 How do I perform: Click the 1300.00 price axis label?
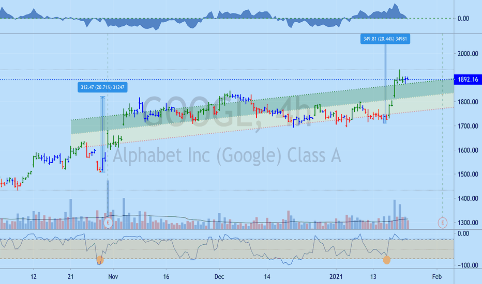[x=468, y=223]
